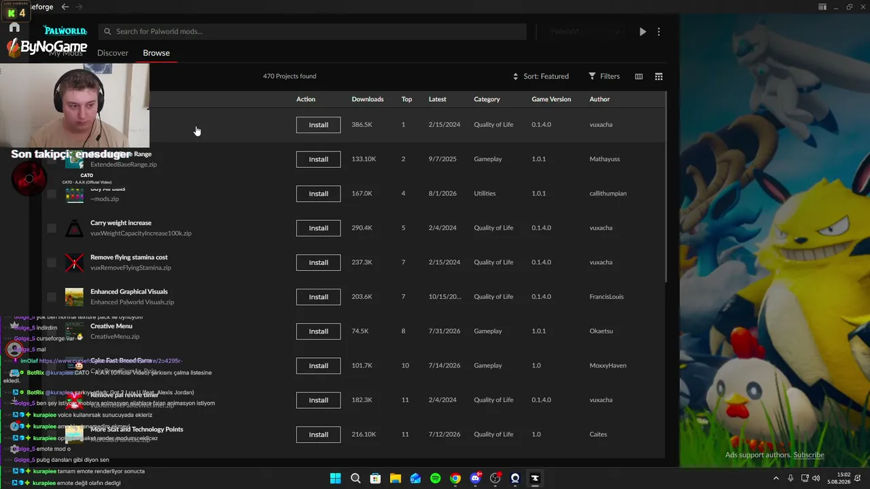Open the Carry weight increase mod title
870x489 pixels.
pyautogui.click(x=121, y=223)
